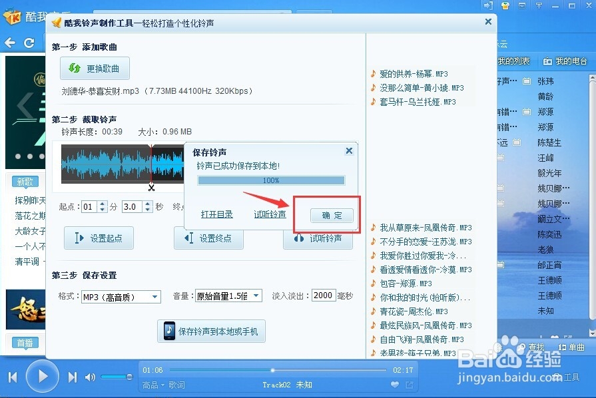
Task: Select the 设置起点 set start point tool
Action: click(99, 236)
